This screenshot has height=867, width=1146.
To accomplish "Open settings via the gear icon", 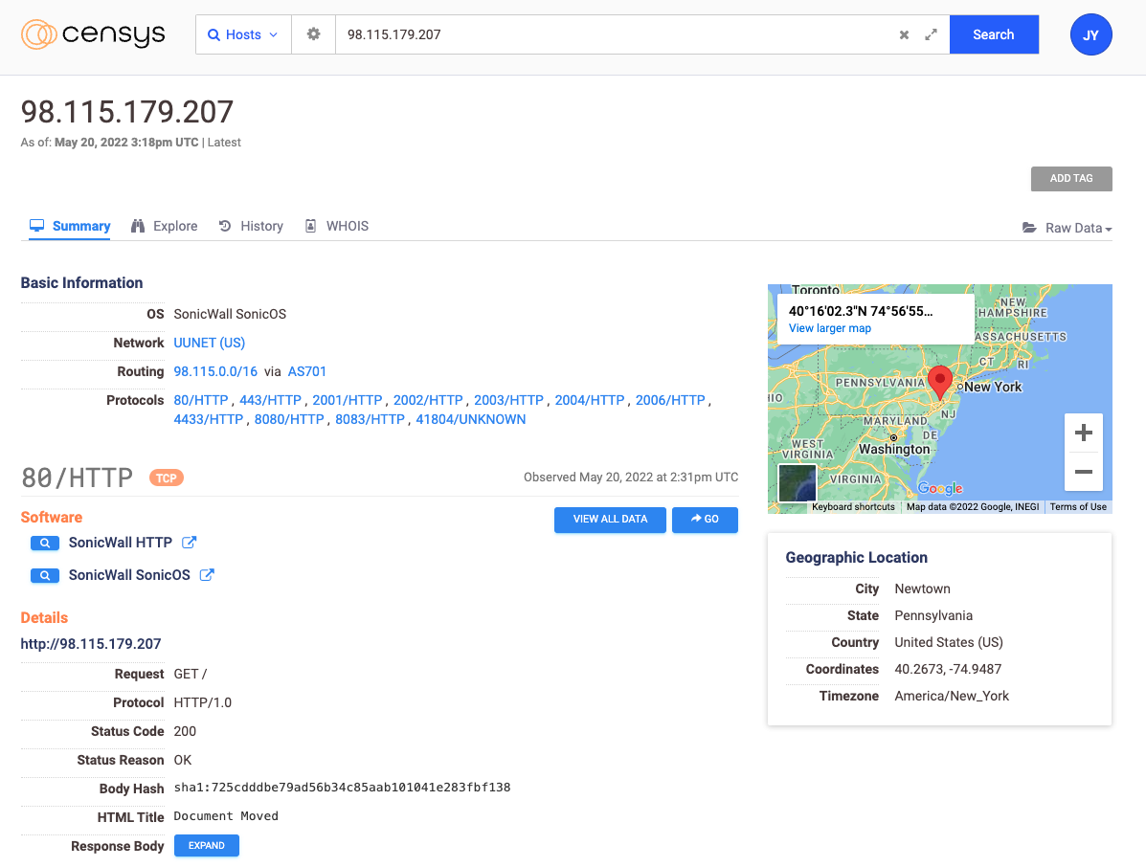I will pyautogui.click(x=313, y=33).
